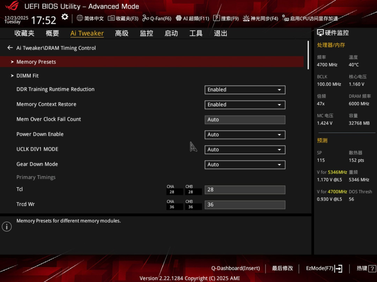This screenshot has height=282, width=377.
Task: Click the info icon beside help text
Action: tap(7, 227)
